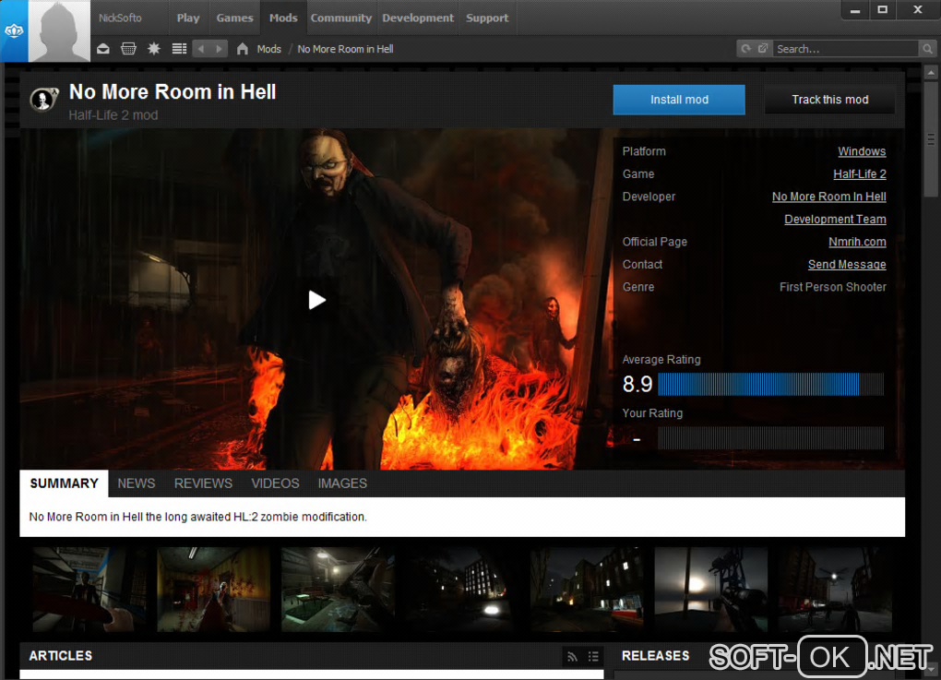Open the Community menu
Screen dimensions: 941x680
(340, 18)
